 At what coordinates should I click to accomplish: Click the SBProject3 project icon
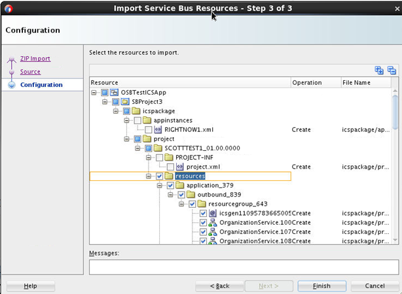click(x=125, y=102)
